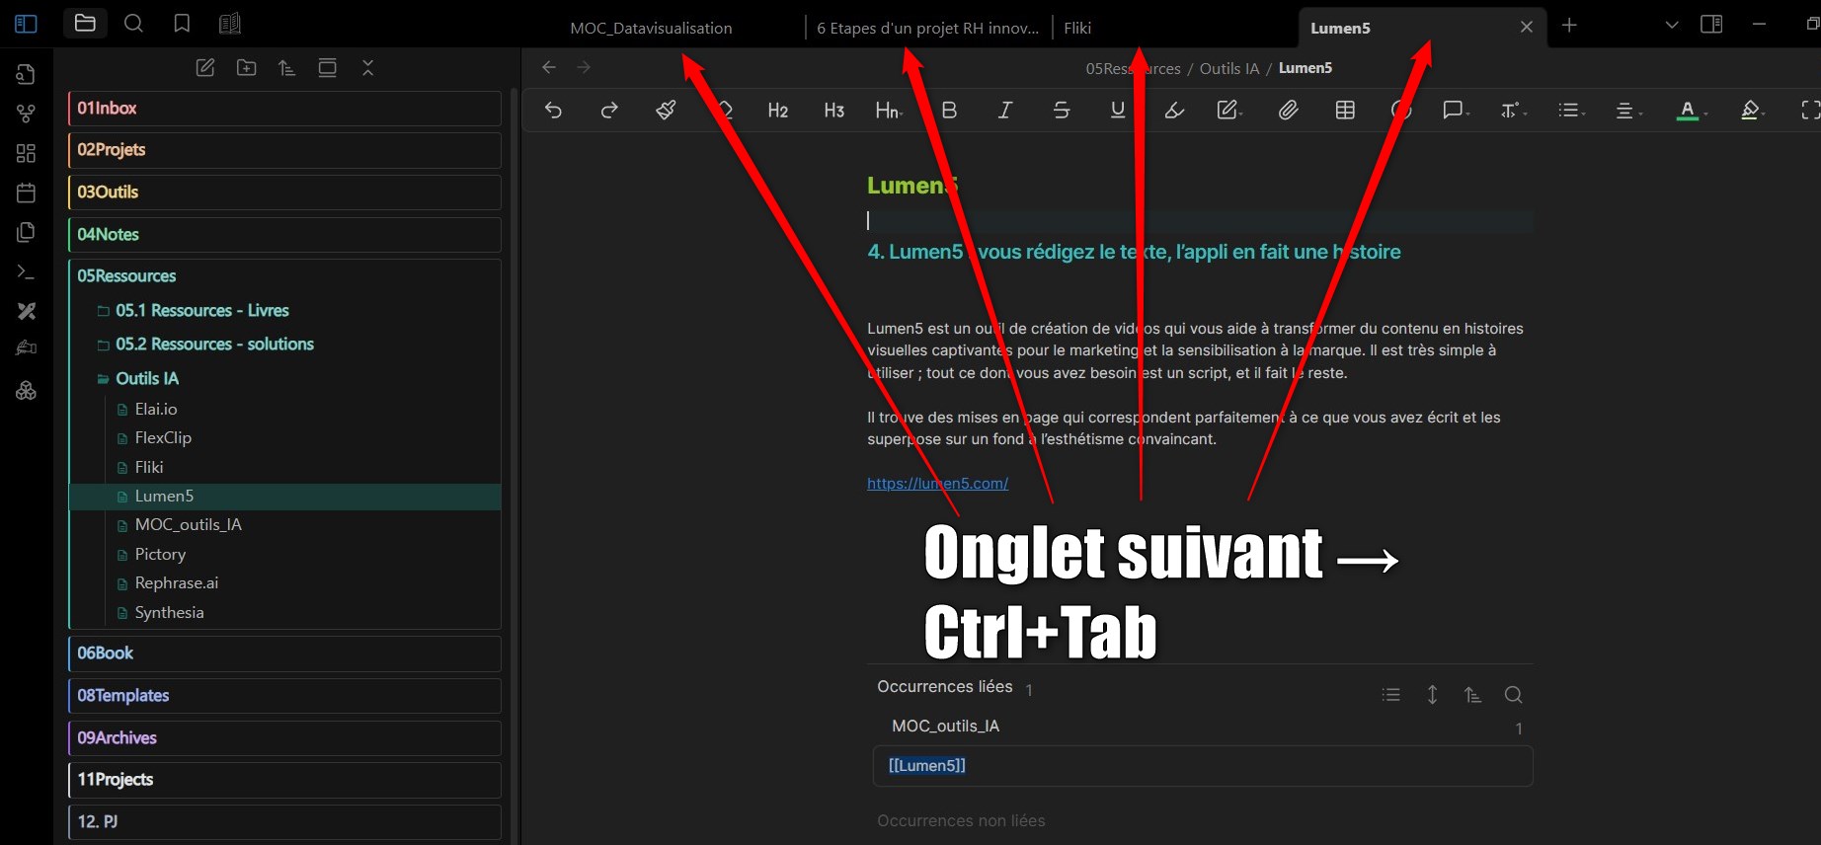The width and height of the screenshot is (1821, 845).
Task: Expand the 02Projets folder
Action: [x=285, y=150]
